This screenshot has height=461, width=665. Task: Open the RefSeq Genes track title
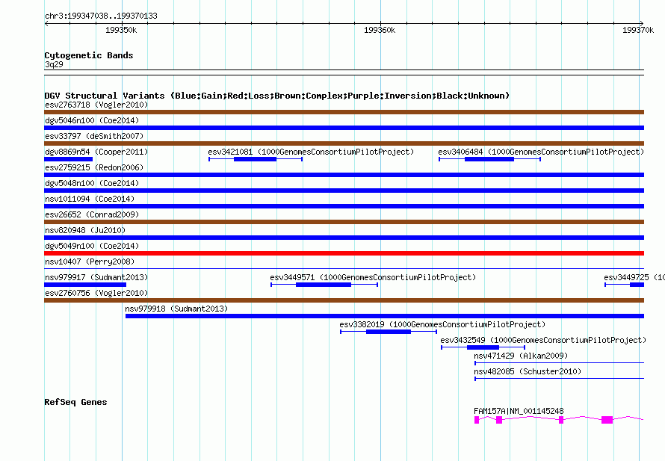point(75,402)
